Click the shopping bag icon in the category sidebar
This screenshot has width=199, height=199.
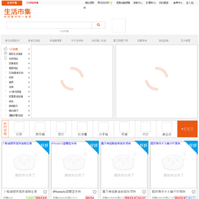coord(6,54)
